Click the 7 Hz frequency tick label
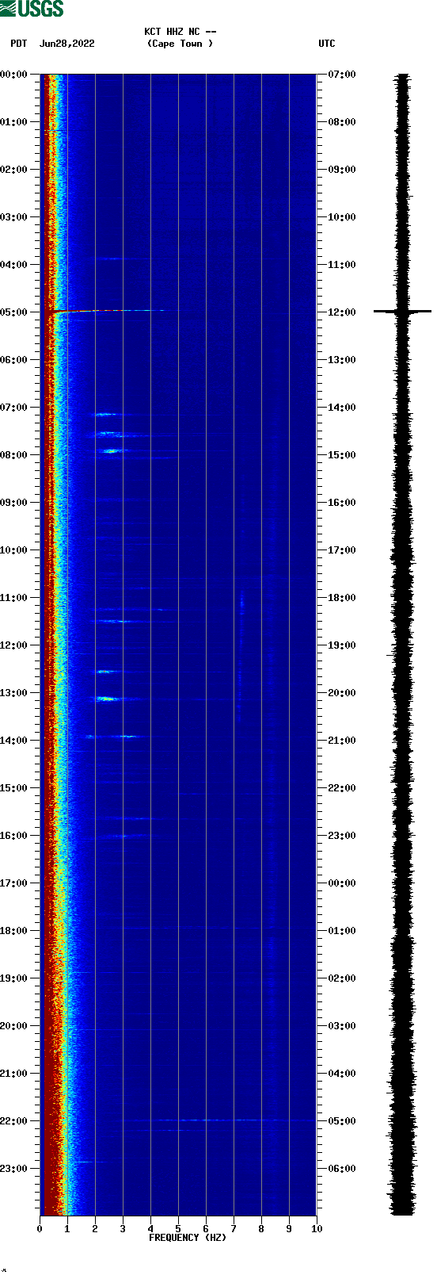The height and width of the screenshot is (1279, 437). pos(234,1229)
